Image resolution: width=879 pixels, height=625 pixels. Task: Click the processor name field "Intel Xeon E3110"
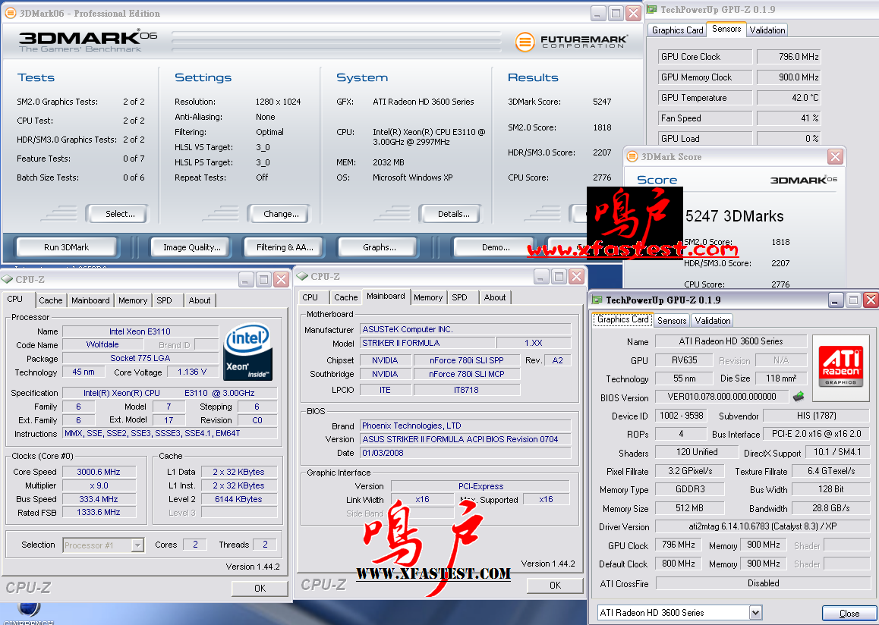coord(140,331)
